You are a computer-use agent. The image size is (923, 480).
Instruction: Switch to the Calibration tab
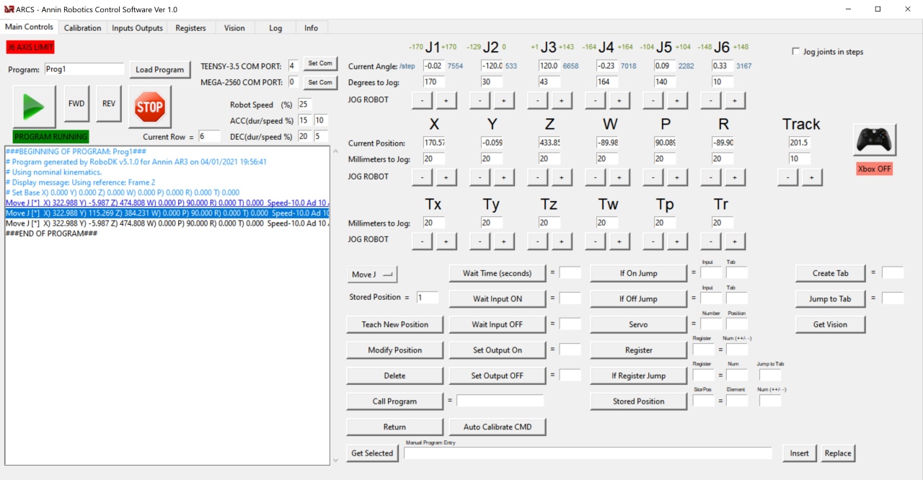[x=82, y=28]
